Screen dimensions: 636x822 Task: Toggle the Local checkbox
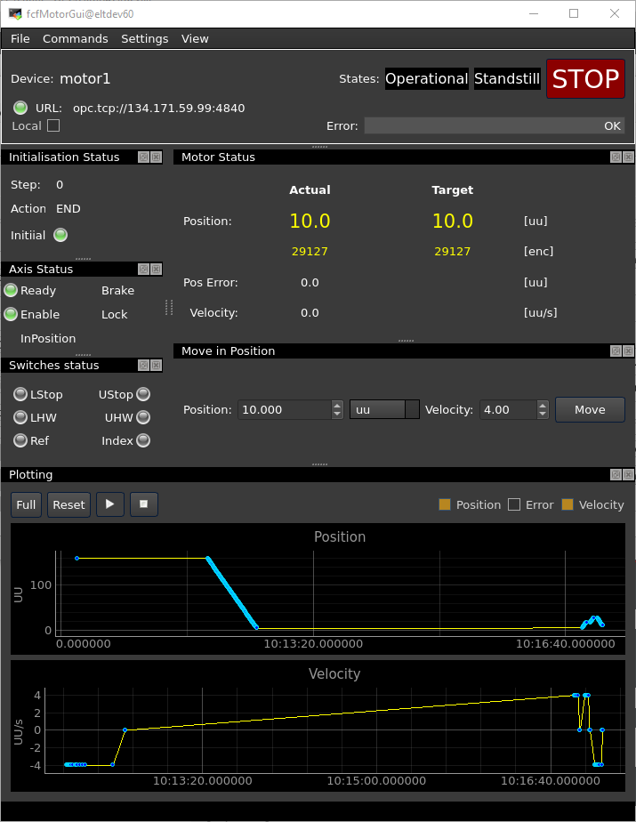click(x=53, y=125)
